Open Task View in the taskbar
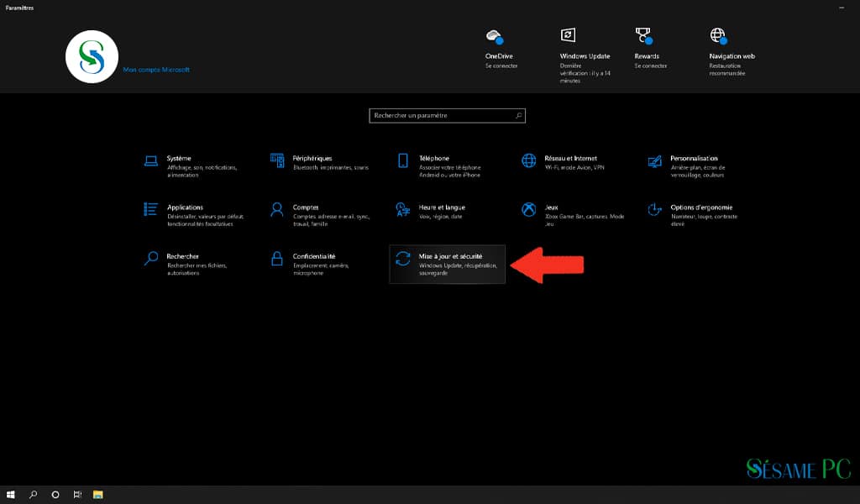This screenshot has width=860, height=504. [x=77, y=495]
